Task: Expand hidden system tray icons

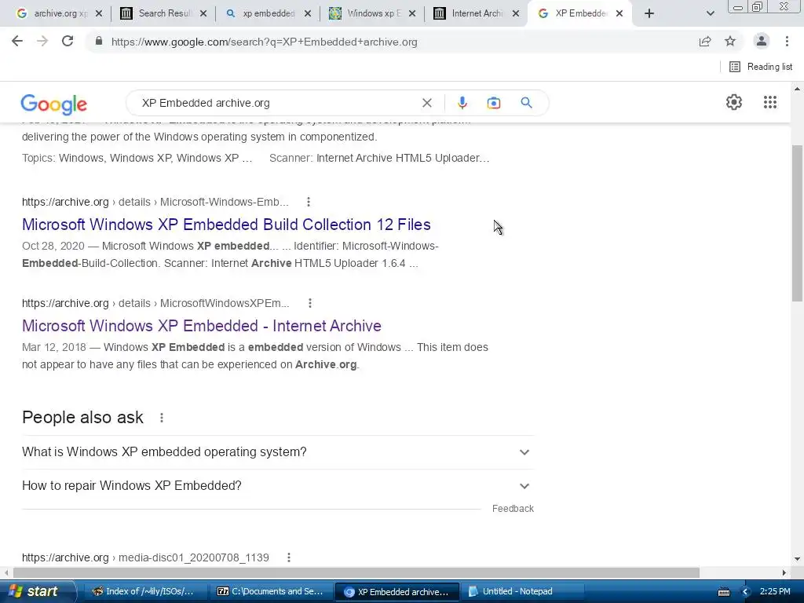Action: (745, 592)
